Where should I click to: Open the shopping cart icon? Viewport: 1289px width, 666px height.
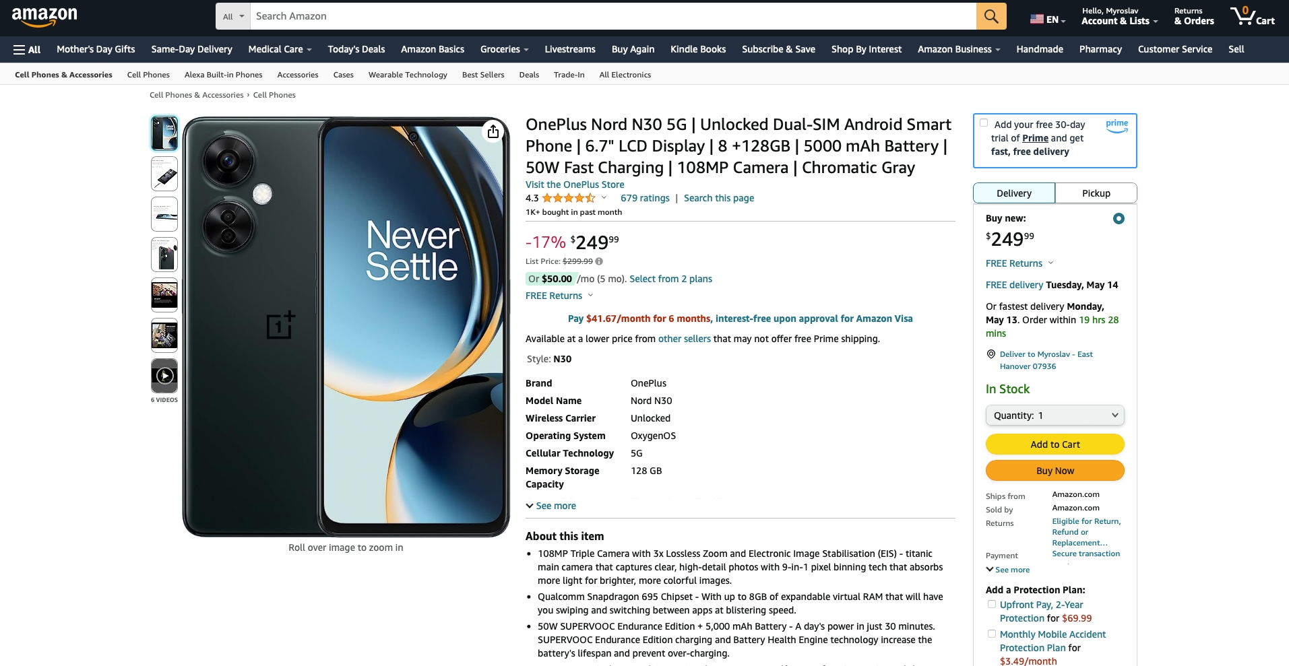tap(1252, 16)
